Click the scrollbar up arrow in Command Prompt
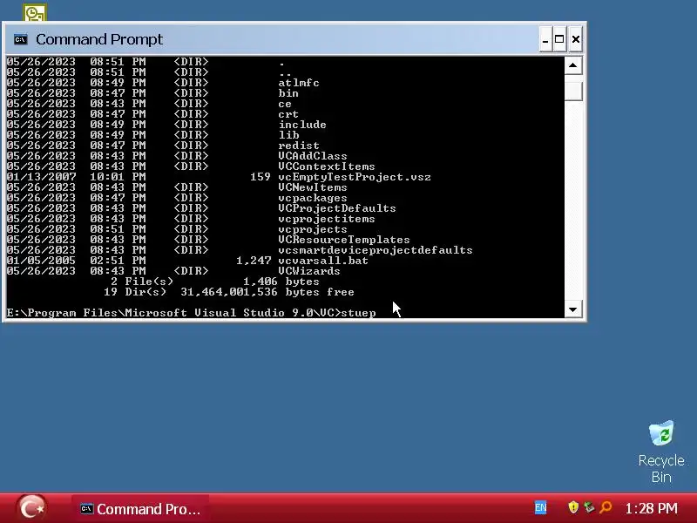The width and height of the screenshot is (697, 523). click(573, 66)
